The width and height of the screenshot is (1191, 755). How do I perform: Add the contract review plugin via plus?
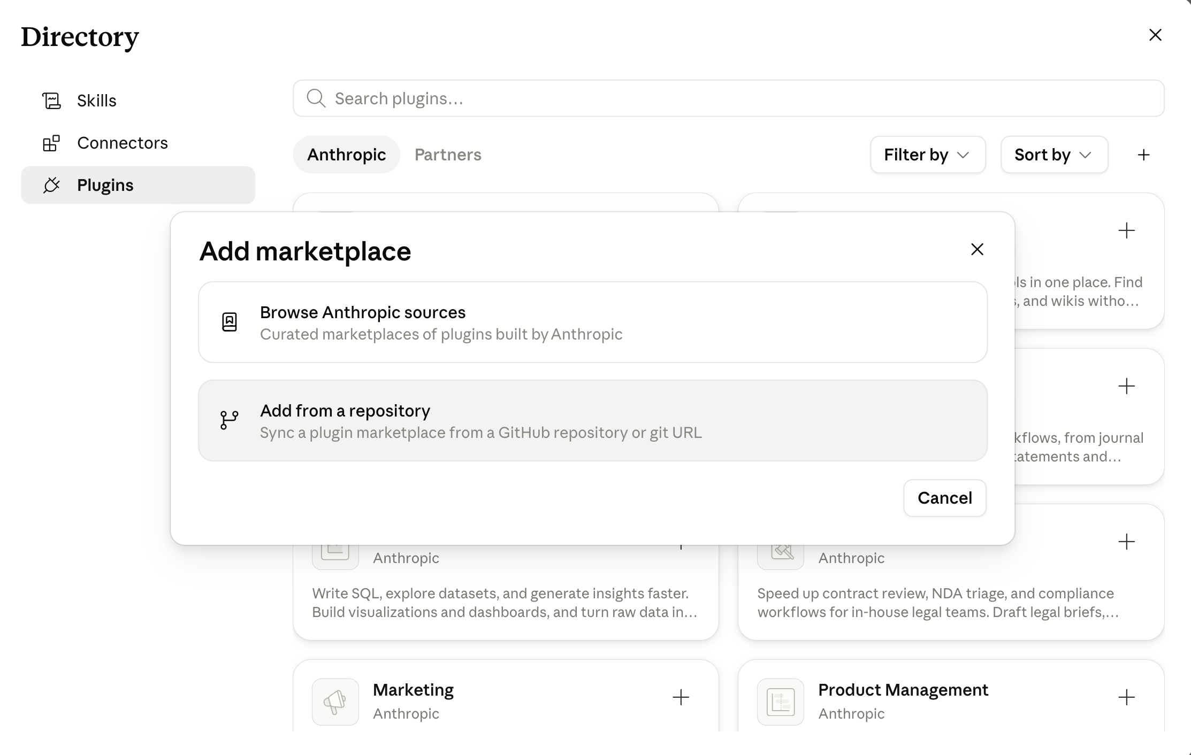coord(1126,542)
